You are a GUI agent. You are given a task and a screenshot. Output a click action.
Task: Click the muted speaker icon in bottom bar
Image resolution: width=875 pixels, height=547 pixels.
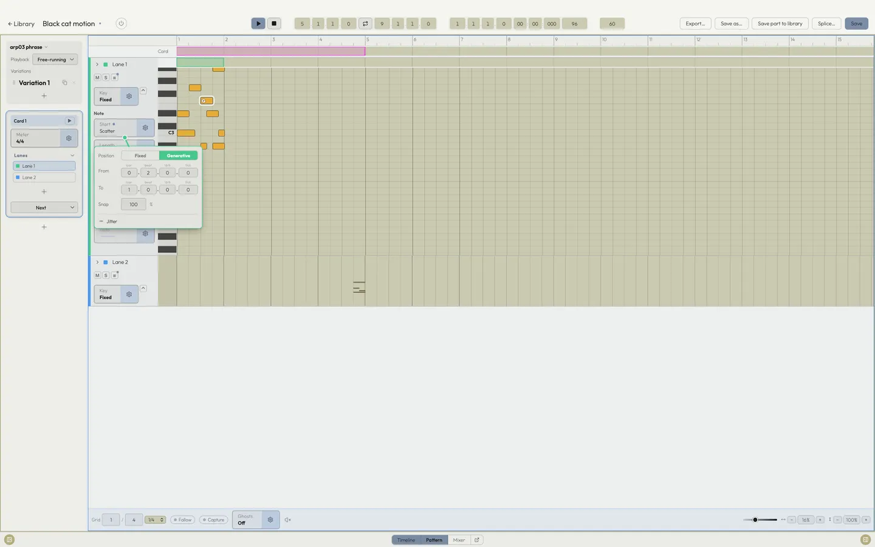coord(288,520)
